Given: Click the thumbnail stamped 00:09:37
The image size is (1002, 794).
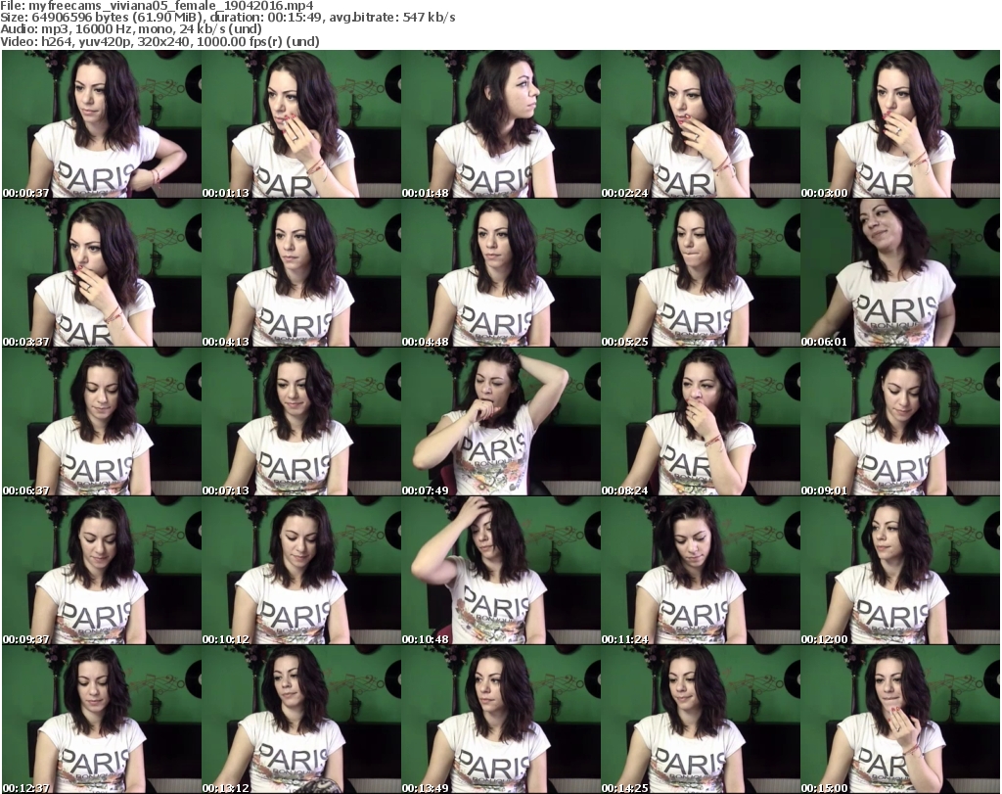Looking at the screenshot, I should (102, 571).
